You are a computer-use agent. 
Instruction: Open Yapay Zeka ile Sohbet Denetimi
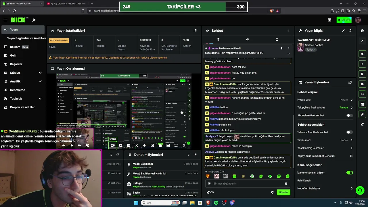pos(325,156)
